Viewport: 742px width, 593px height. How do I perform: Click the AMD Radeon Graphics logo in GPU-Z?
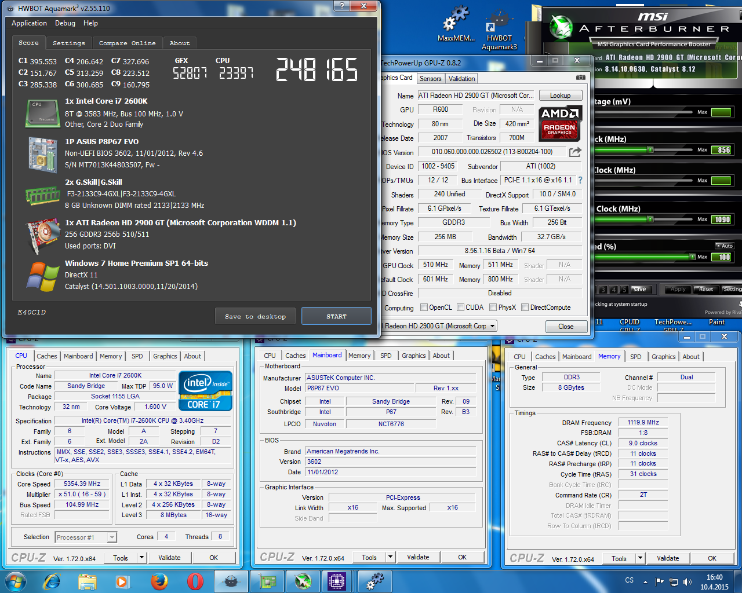coord(560,123)
